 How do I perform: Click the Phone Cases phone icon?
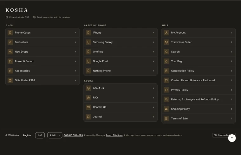[x=10, y=33]
